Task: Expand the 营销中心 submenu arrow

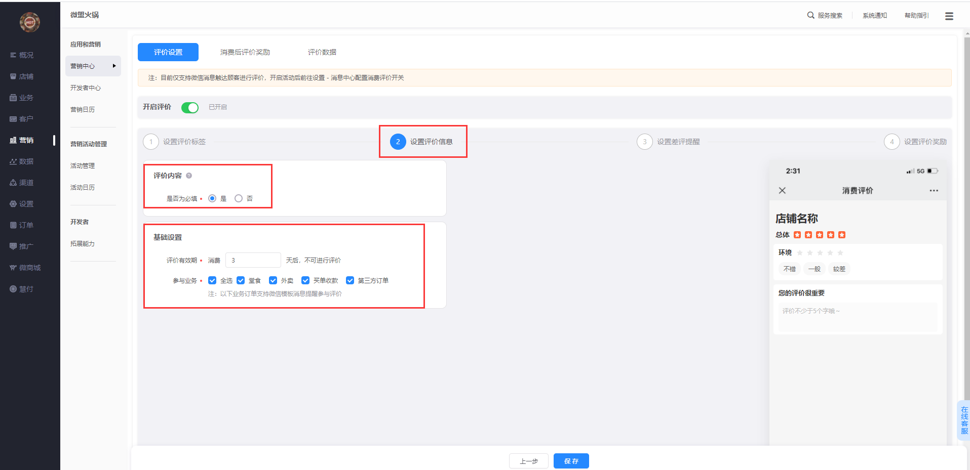Action: (x=114, y=66)
